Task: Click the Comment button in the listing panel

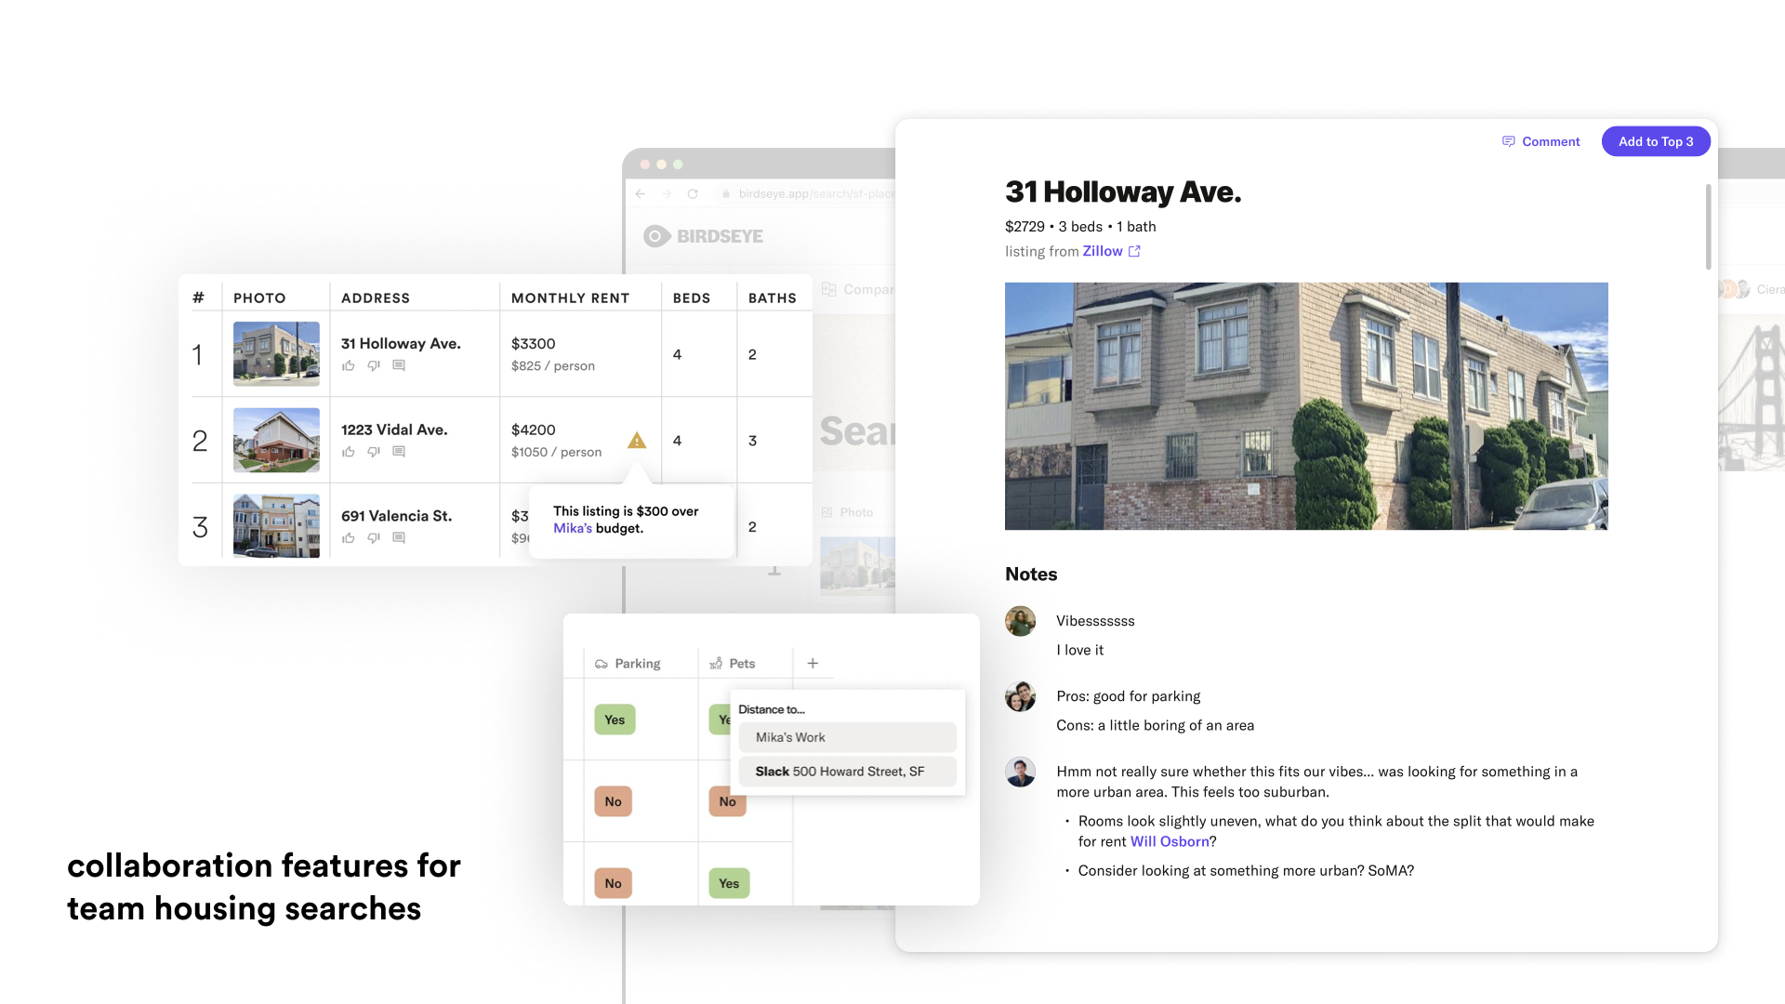Action: point(1541,141)
